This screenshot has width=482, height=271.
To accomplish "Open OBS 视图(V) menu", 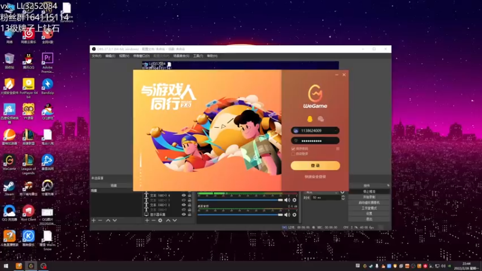I will coord(124,56).
